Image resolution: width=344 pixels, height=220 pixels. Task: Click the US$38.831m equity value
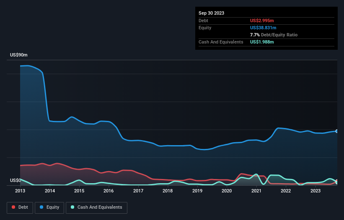(x=263, y=28)
